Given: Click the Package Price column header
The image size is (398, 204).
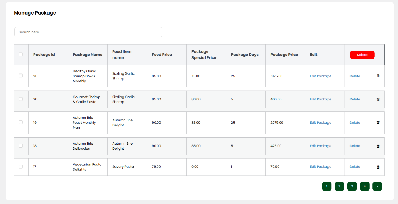Looking at the screenshot, I should 284,55.
